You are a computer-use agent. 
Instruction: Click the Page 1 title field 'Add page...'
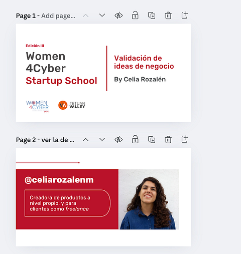tap(58, 16)
